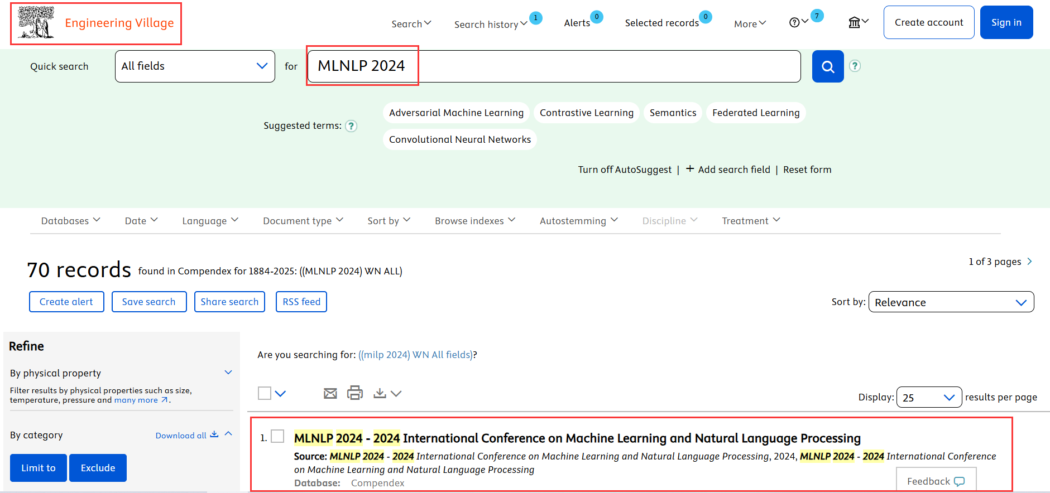Turn off AutoSuggest
The width and height of the screenshot is (1050, 493).
[625, 170]
